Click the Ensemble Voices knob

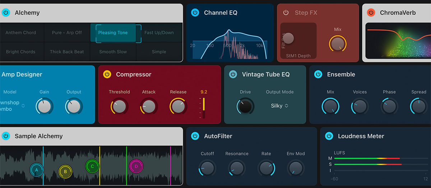360,107
